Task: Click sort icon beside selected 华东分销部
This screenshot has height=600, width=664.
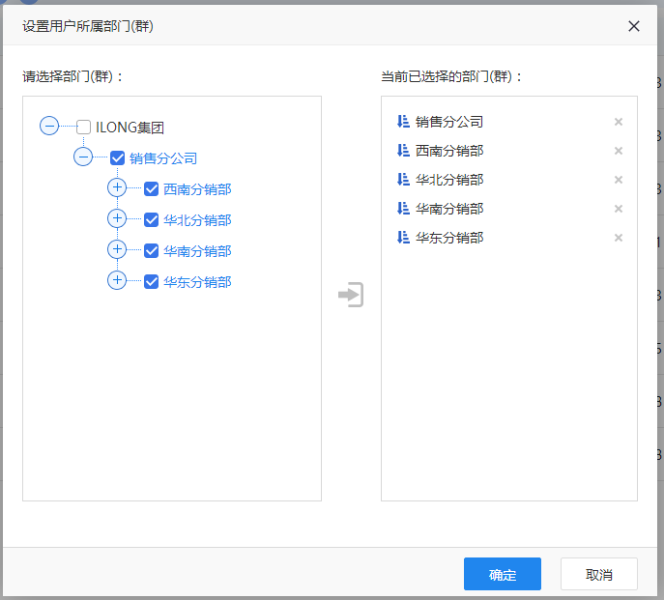Action: click(x=403, y=238)
